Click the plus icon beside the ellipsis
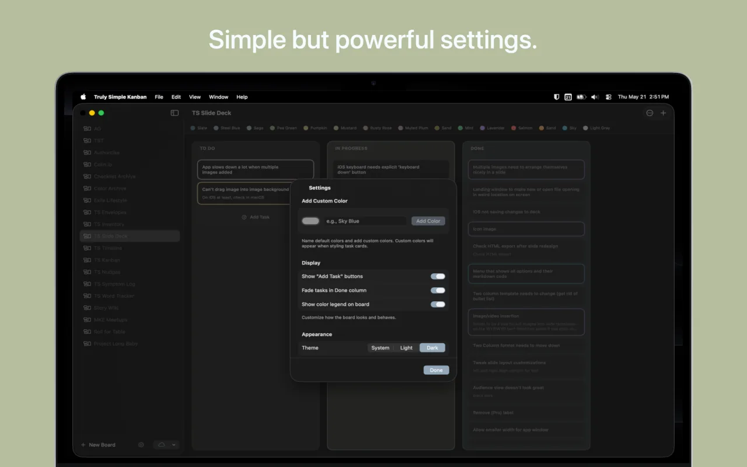Image resolution: width=747 pixels, height=467 pixels. coord(663,113)
